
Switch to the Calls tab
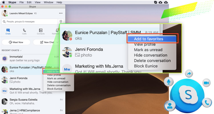click(x=24, y=32)
